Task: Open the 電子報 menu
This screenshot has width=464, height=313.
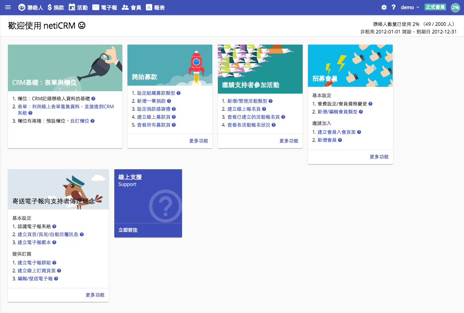Action: click(x=105, y=8)
